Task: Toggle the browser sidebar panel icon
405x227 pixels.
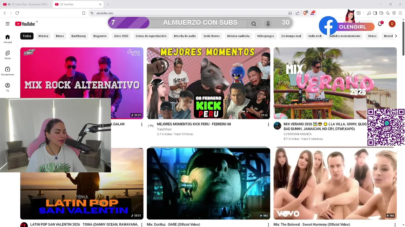Action: (375, 13)
